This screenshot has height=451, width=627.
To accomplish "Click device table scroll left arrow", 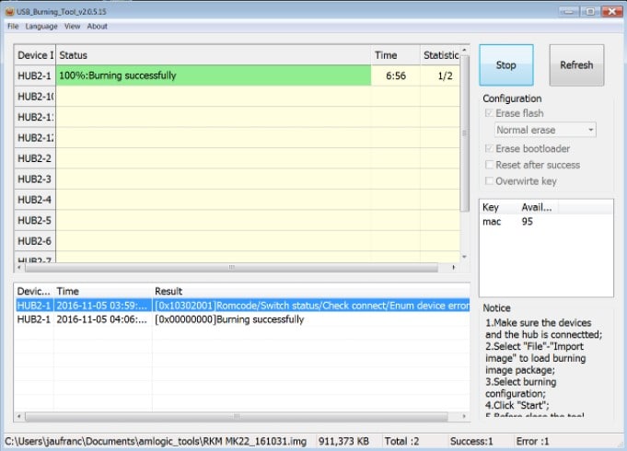I will [19, 268].
